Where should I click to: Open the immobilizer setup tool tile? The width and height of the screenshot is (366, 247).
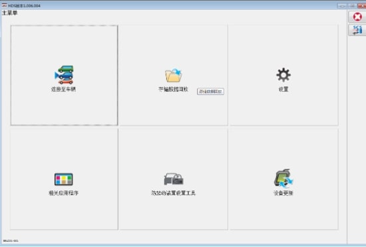click(174, 179)
